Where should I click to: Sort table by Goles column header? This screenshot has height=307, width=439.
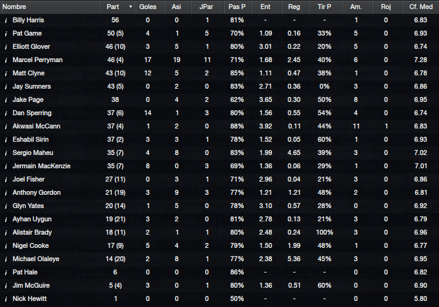click(x=148, y=7)
